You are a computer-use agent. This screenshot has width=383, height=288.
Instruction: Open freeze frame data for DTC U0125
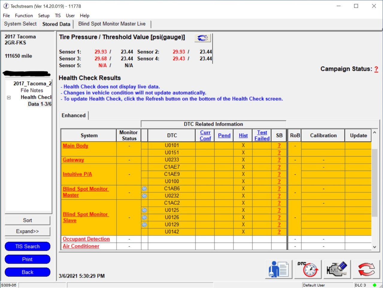click(x=144, y=210)
